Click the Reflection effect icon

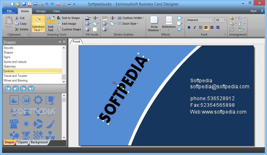pos(169,20)
